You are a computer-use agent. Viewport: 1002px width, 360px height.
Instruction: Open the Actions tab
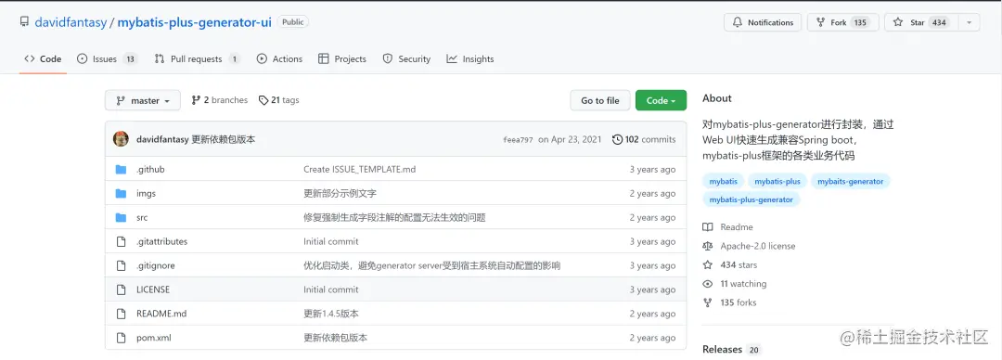click(280, 58)
